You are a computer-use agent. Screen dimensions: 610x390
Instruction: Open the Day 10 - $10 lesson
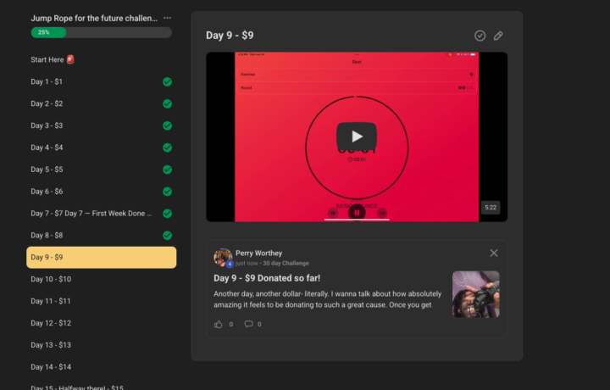click(101, 280)
